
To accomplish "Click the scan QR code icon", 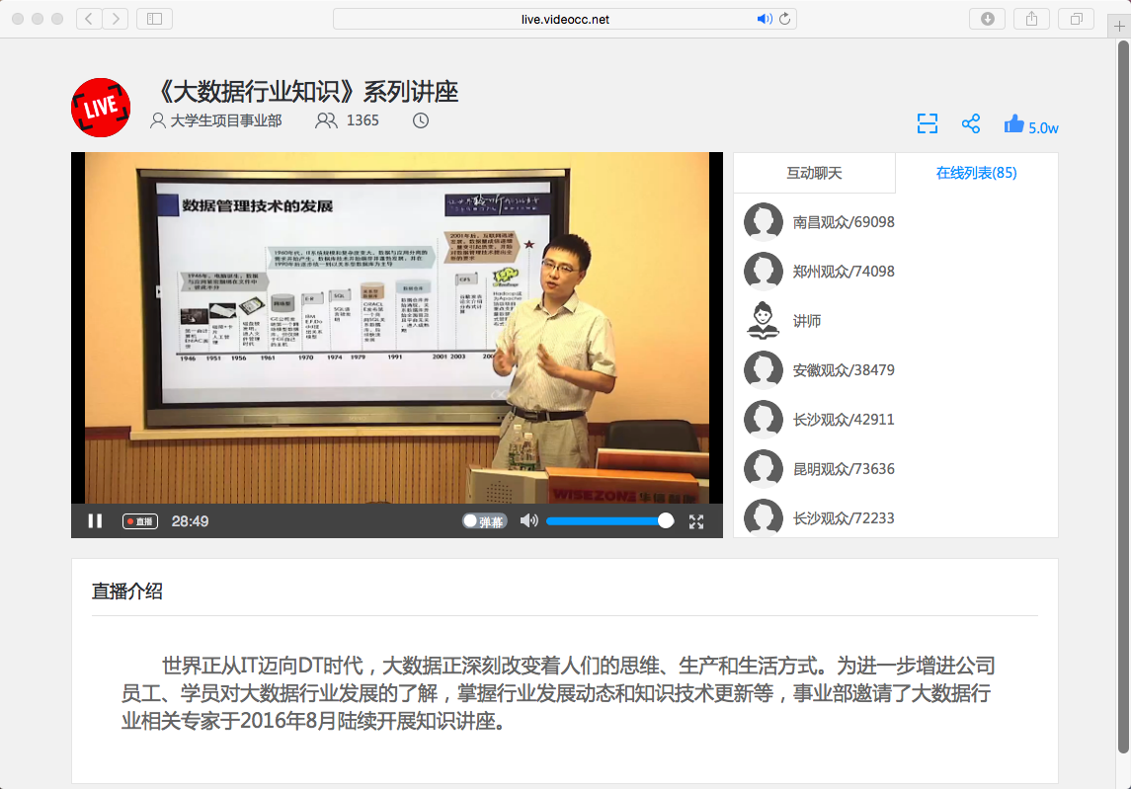I will point(927,123).
